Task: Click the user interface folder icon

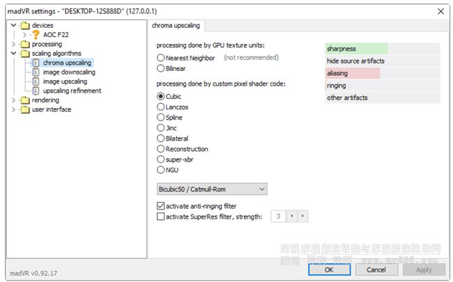Action: [26, 109]
